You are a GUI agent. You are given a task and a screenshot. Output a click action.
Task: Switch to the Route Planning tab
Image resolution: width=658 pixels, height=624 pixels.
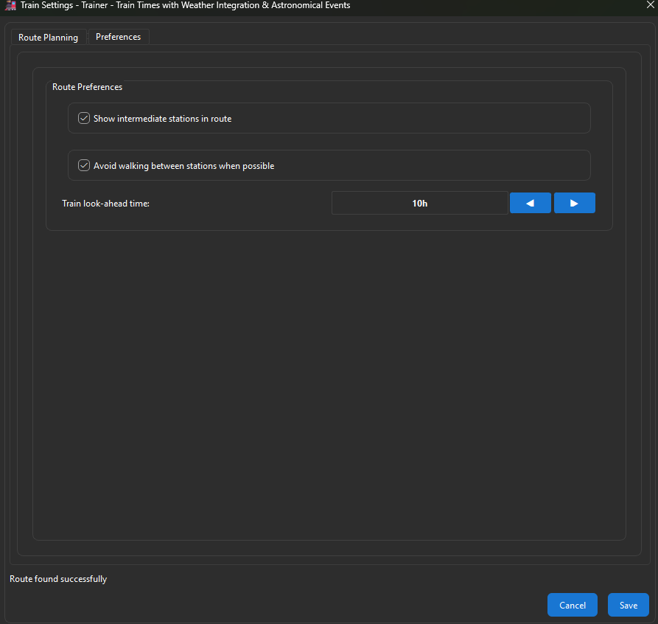tap(48, 37)
